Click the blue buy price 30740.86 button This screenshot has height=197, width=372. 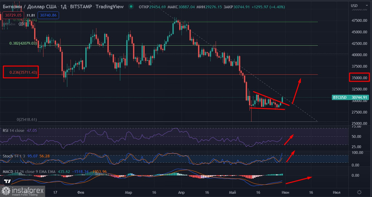point(48,15)
